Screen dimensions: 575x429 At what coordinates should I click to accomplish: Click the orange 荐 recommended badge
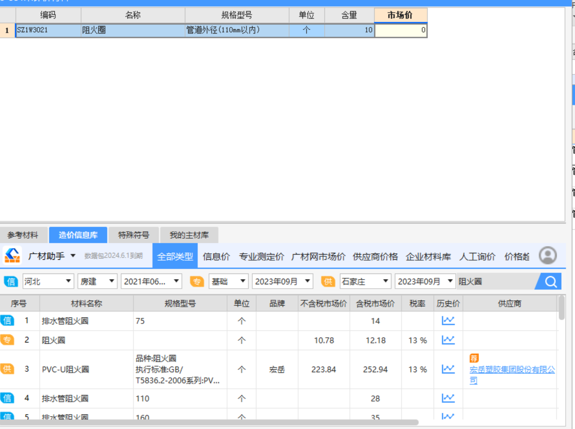point(474,358)
